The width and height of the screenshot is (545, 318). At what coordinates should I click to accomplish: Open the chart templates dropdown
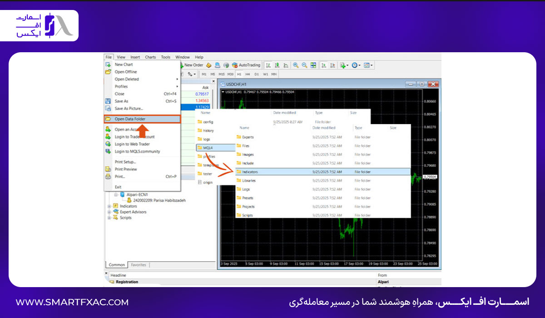click(x=368, y=65)
